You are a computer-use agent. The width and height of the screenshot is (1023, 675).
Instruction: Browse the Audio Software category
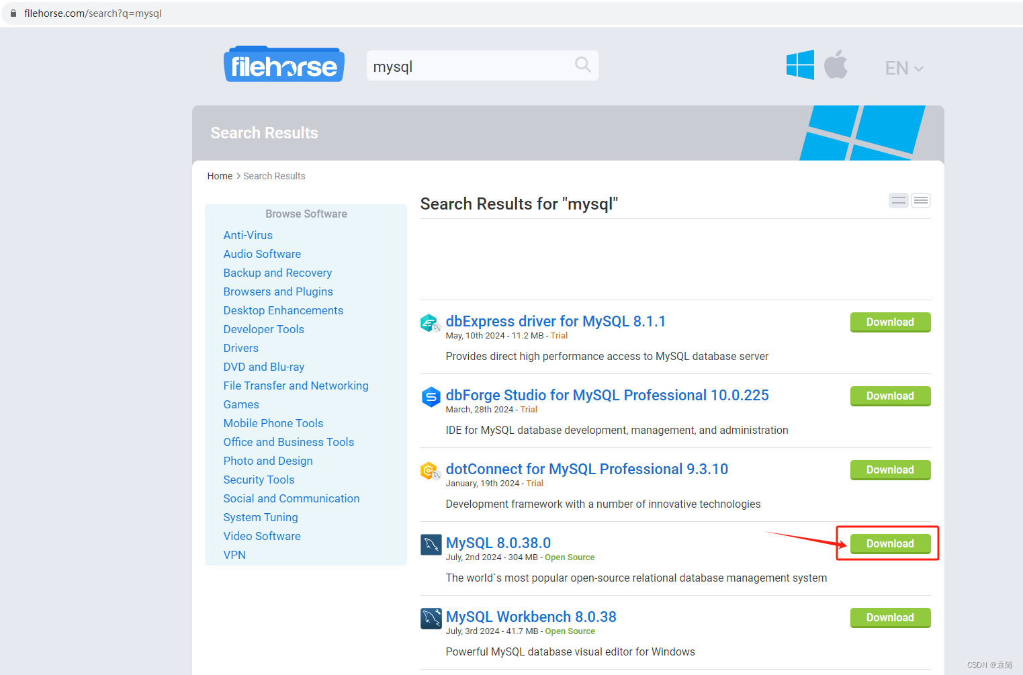tap(262, 254)
